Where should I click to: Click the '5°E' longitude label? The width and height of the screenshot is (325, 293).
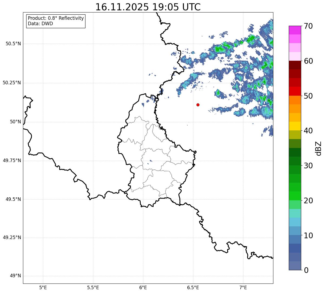(x=43, y=287)
